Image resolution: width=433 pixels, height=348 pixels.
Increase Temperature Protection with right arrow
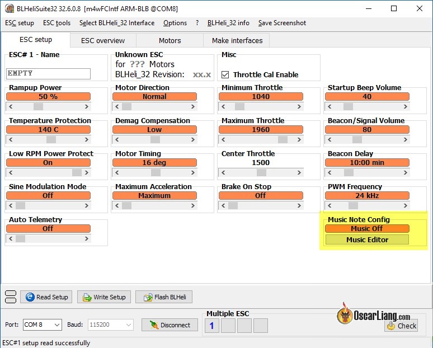pos(87,139)
